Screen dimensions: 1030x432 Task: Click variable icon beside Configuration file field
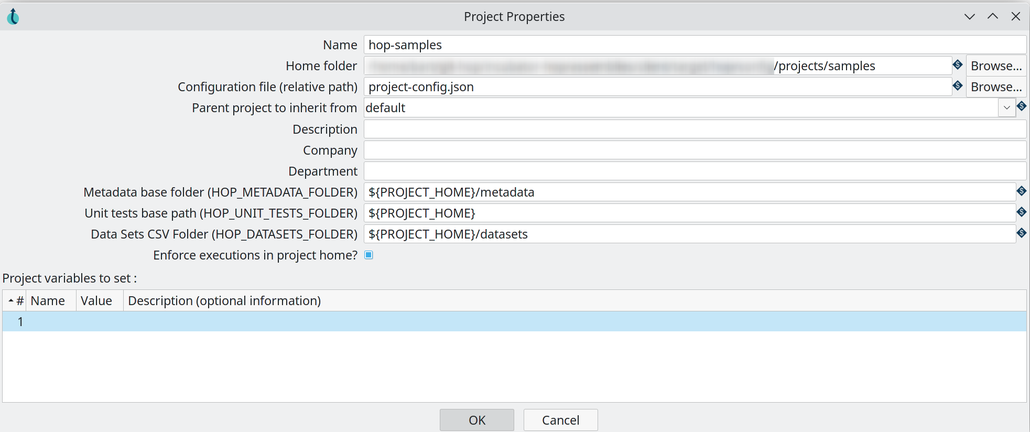[958, 85]
